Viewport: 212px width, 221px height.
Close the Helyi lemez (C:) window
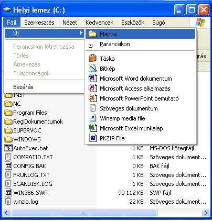coord(204,9)
